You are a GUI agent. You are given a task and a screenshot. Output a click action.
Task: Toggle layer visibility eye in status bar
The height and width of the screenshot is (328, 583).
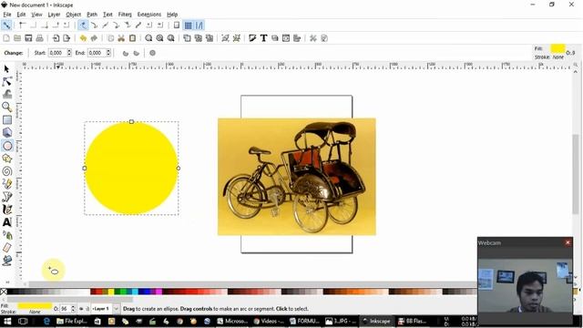(x=81, y=309)
